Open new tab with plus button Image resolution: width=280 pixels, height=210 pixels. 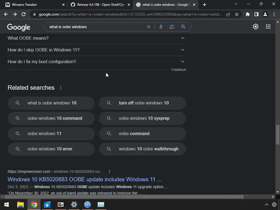205,5
